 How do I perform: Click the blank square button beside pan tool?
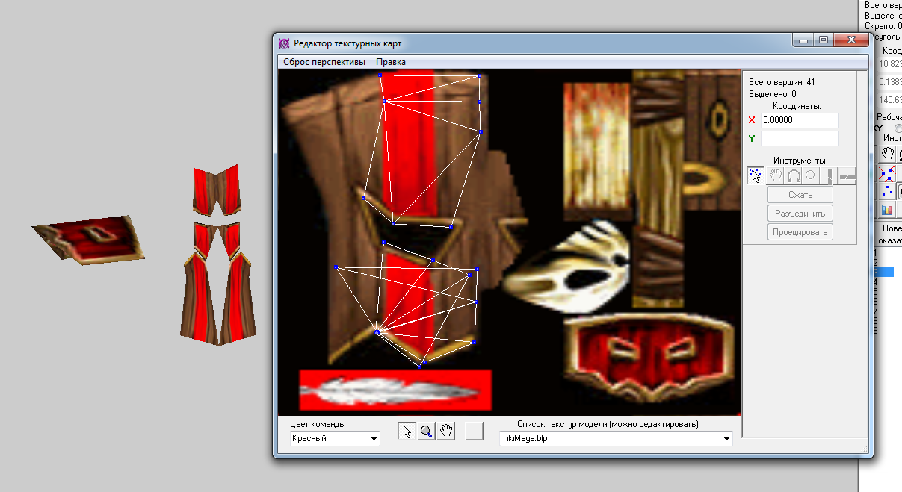[474, 431]
